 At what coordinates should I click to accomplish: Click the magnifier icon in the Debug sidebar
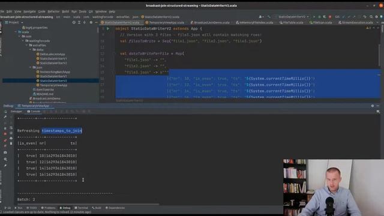[x=5, y=160]
